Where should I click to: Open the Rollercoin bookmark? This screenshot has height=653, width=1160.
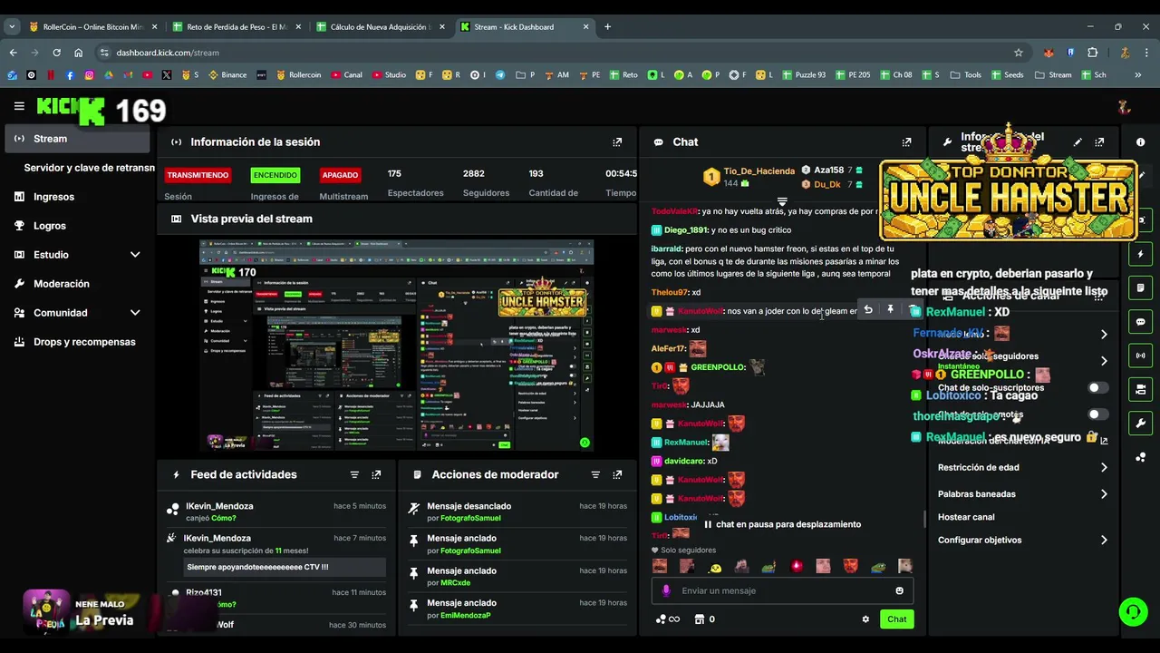pos(298,75)
